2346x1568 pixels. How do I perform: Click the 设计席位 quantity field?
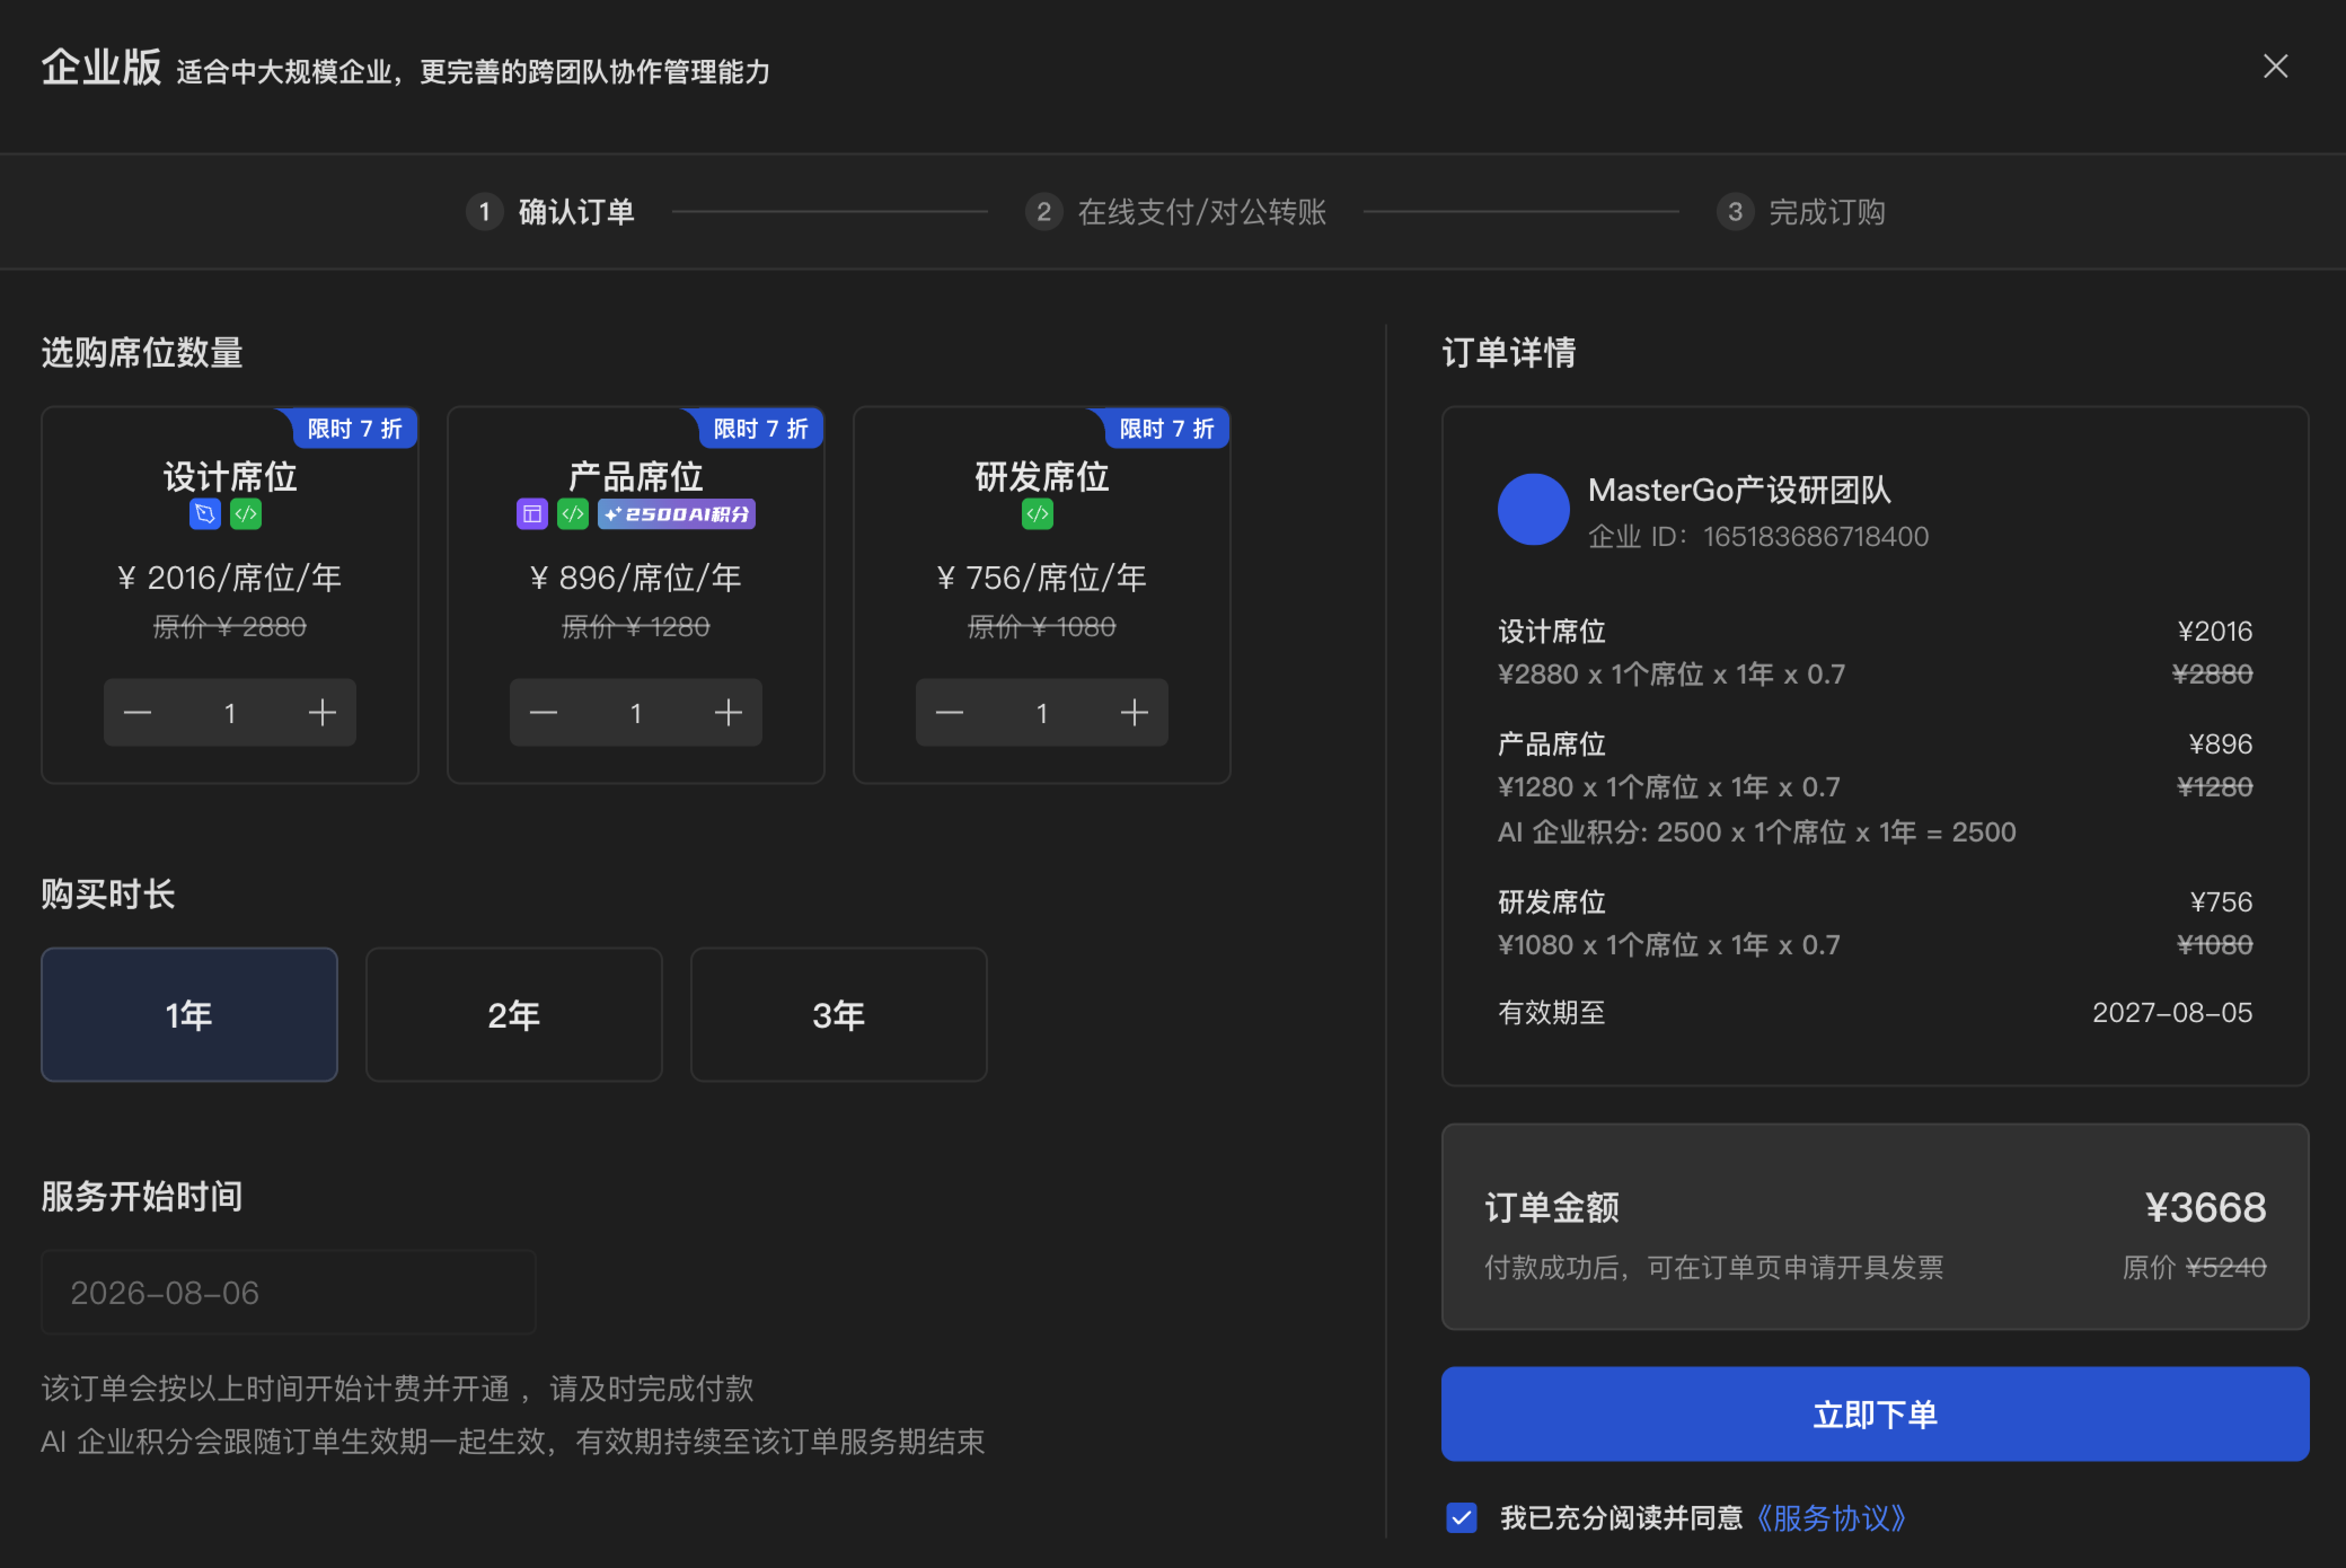coord(230,713)
